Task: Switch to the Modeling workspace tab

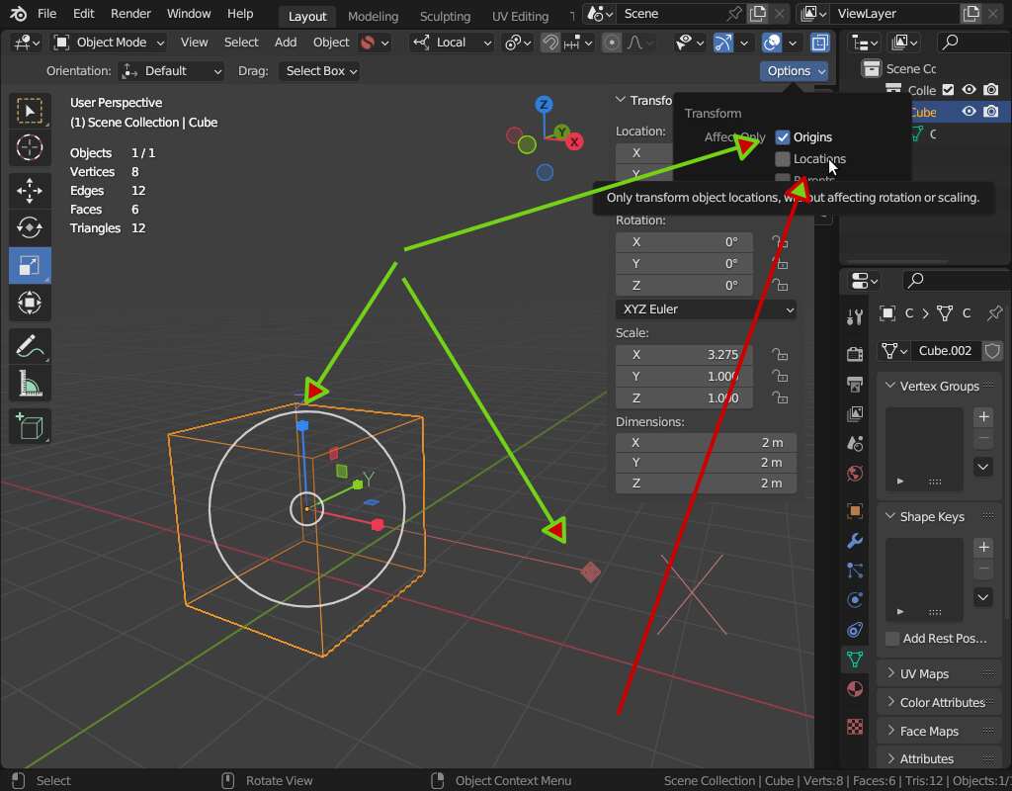Action: [x=373, y=16]
